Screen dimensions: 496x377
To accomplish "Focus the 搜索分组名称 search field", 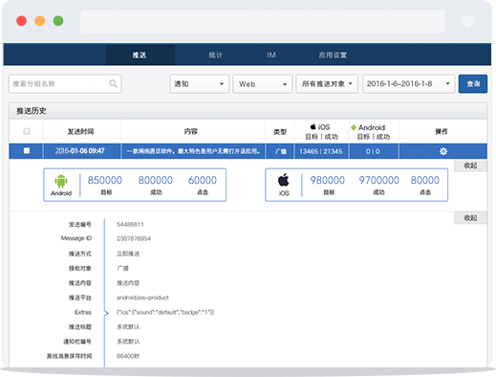I will point(65,84).
